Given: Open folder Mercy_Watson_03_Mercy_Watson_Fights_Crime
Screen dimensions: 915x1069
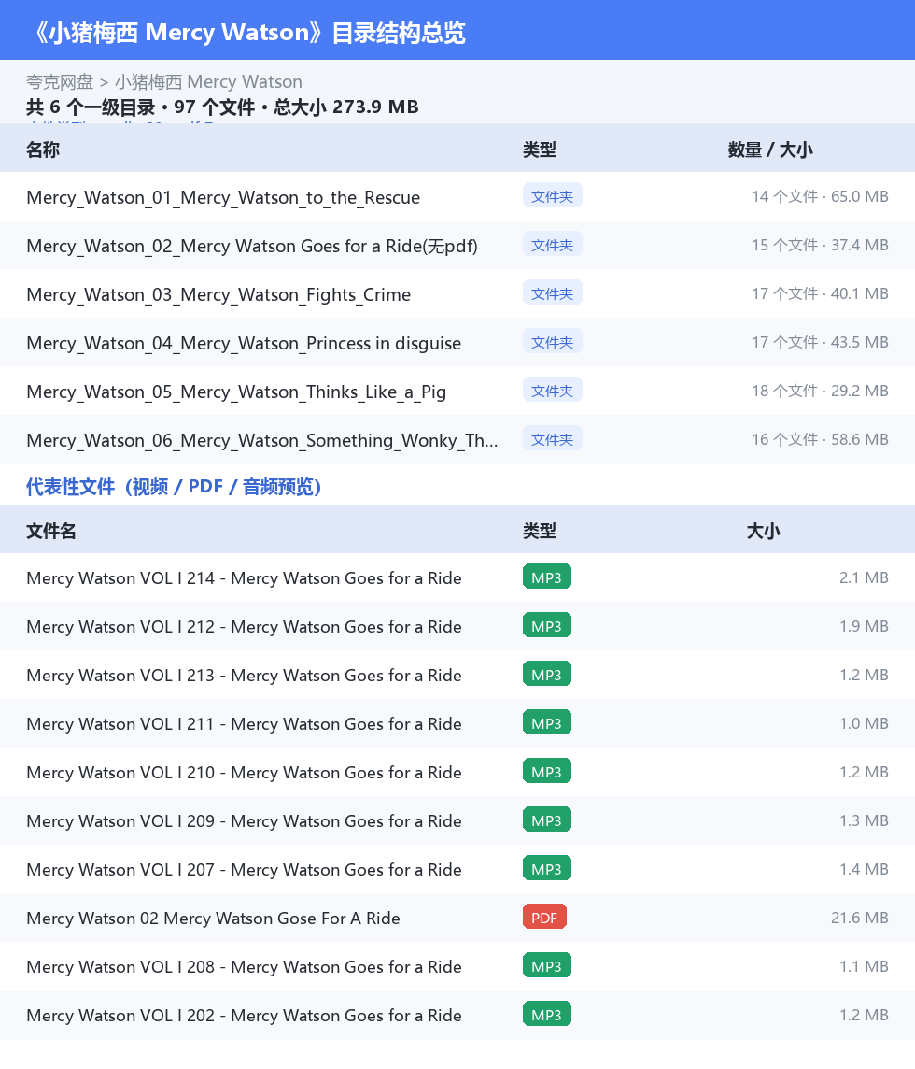Looking at the screenshot, I should tap(218, 294).
